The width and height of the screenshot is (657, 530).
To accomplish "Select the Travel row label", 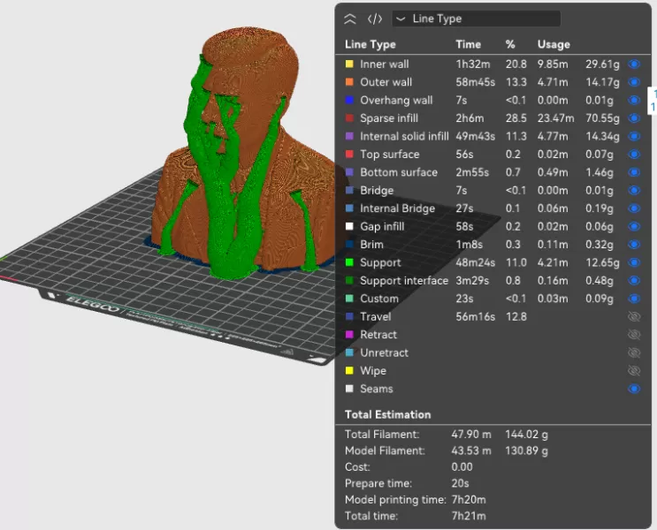I will 376,316.
